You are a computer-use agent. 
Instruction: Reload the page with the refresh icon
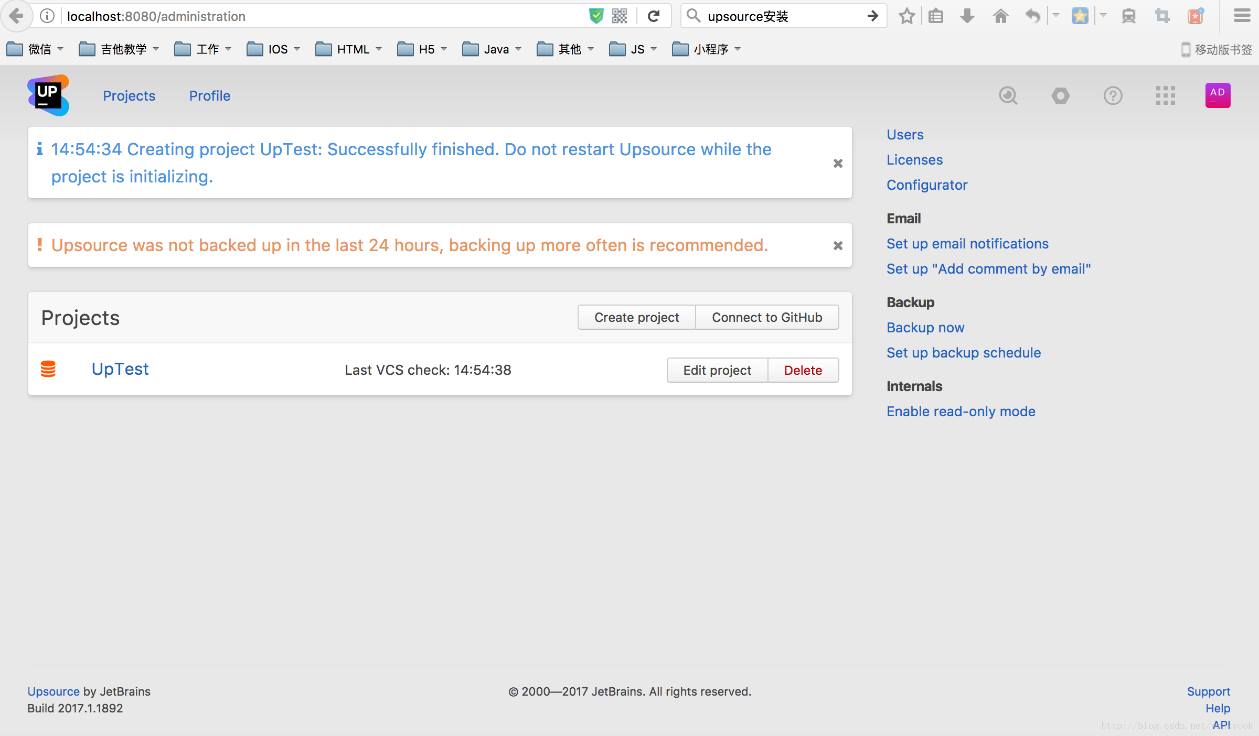(x=654, y=16)
